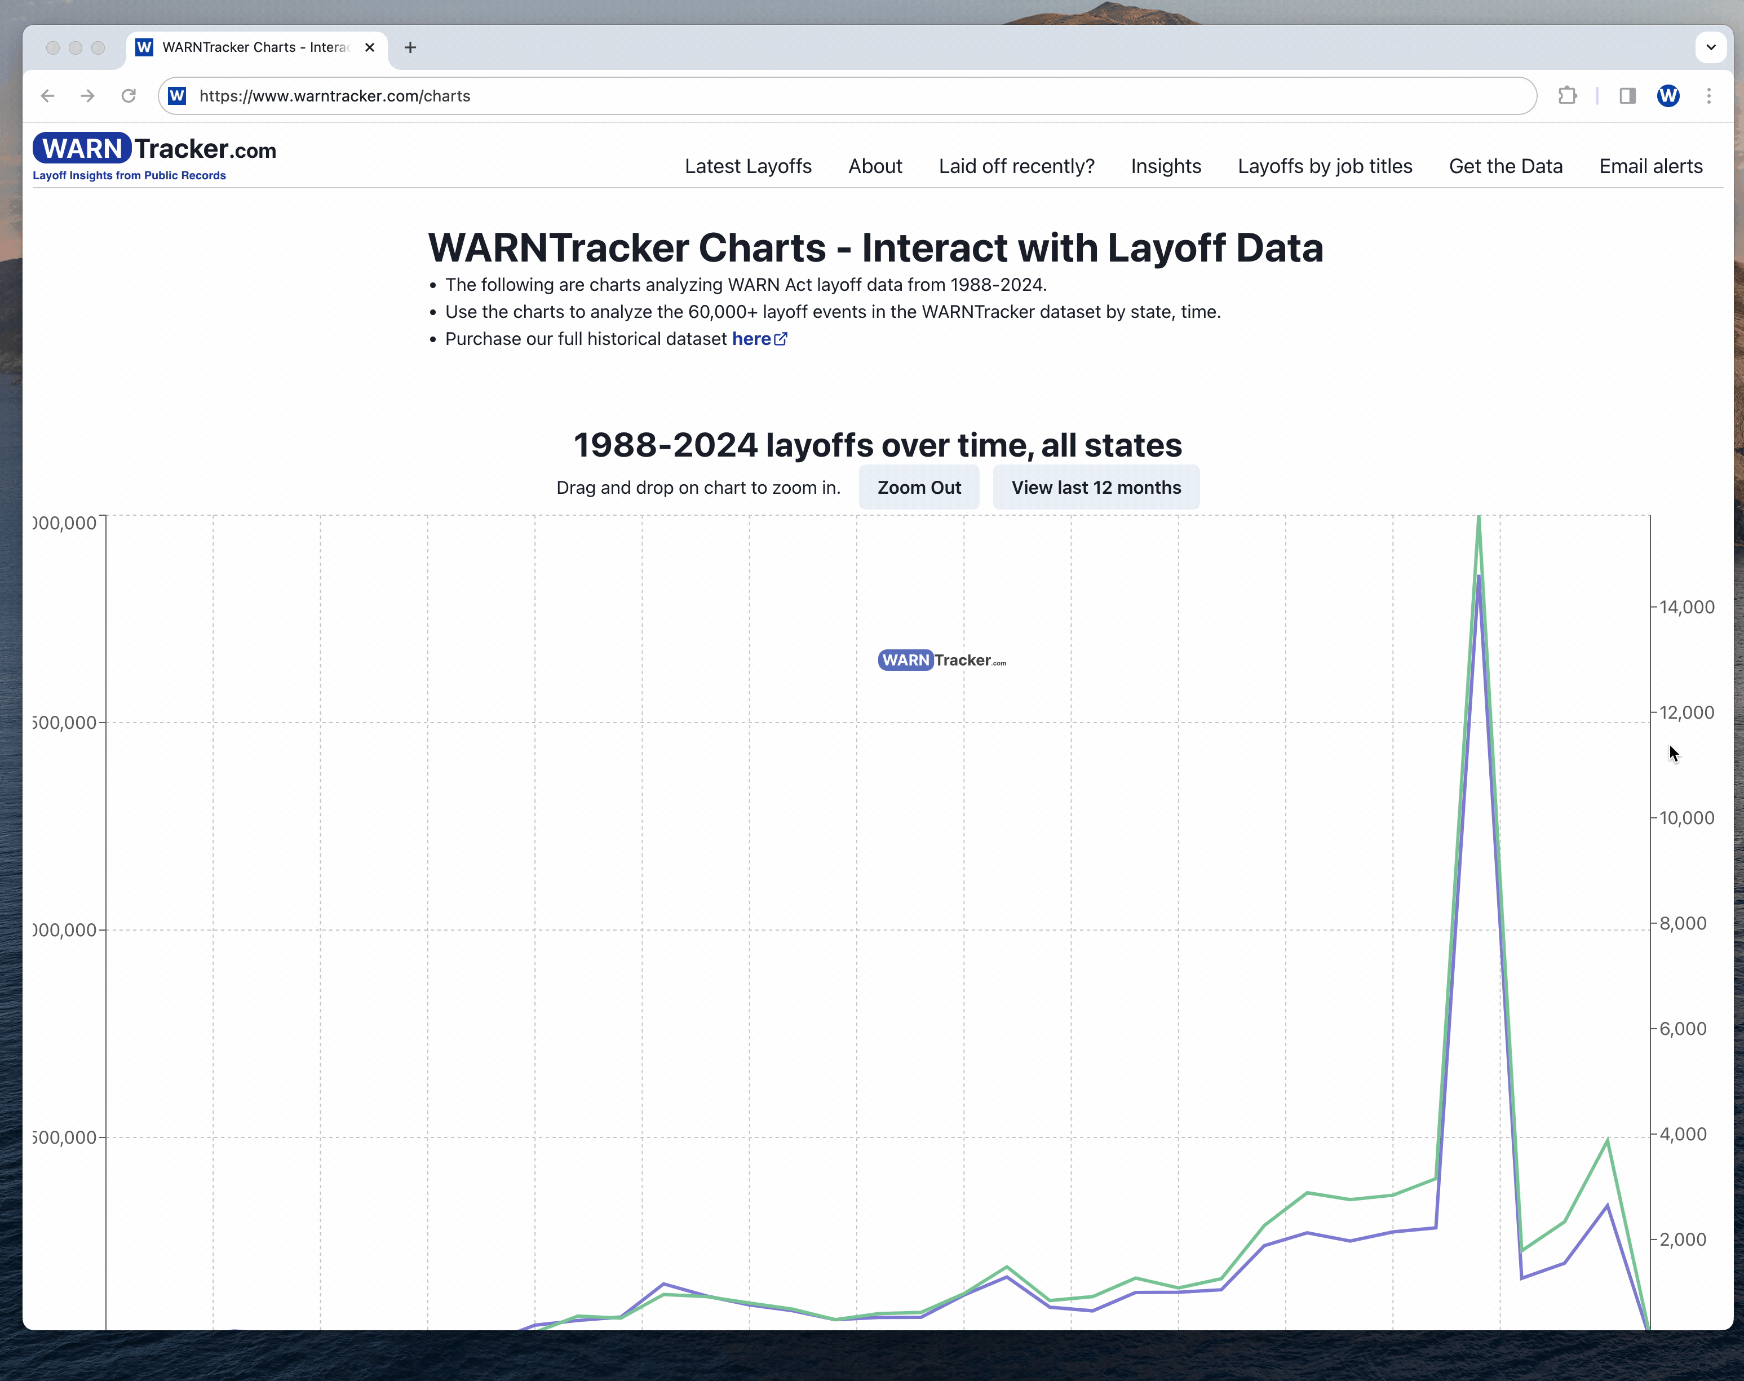Click 'Drag and drop on chart' hint text
Image resolution: width=1744 pixels, height=1381 pixels.
click(698, 488)
